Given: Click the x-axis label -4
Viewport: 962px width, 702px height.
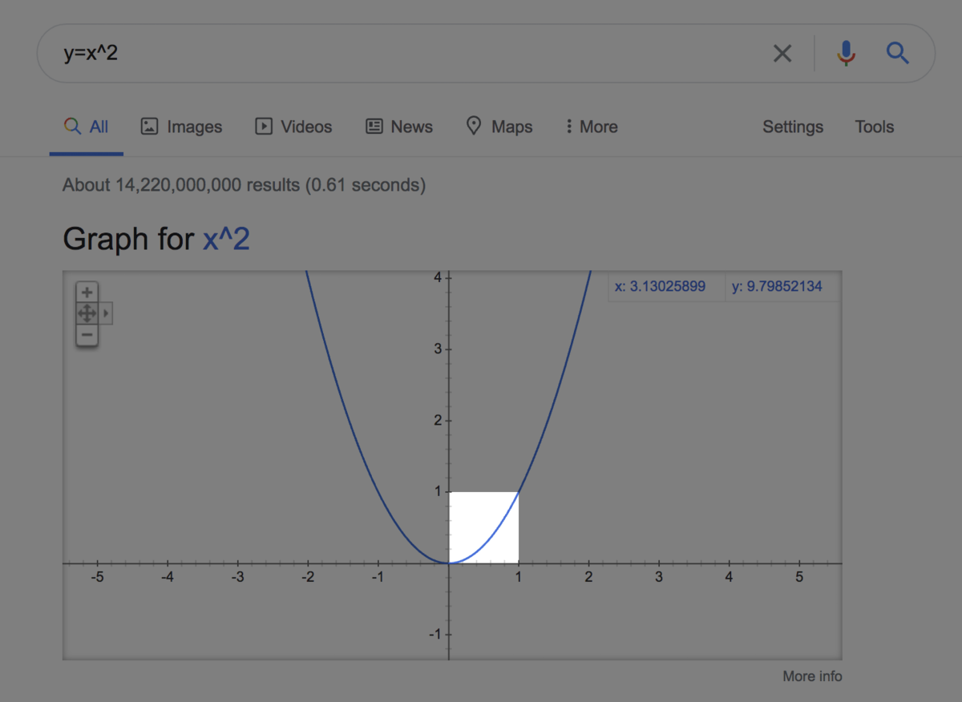Looking at the screenshot, I should click(x=167, y=577).
